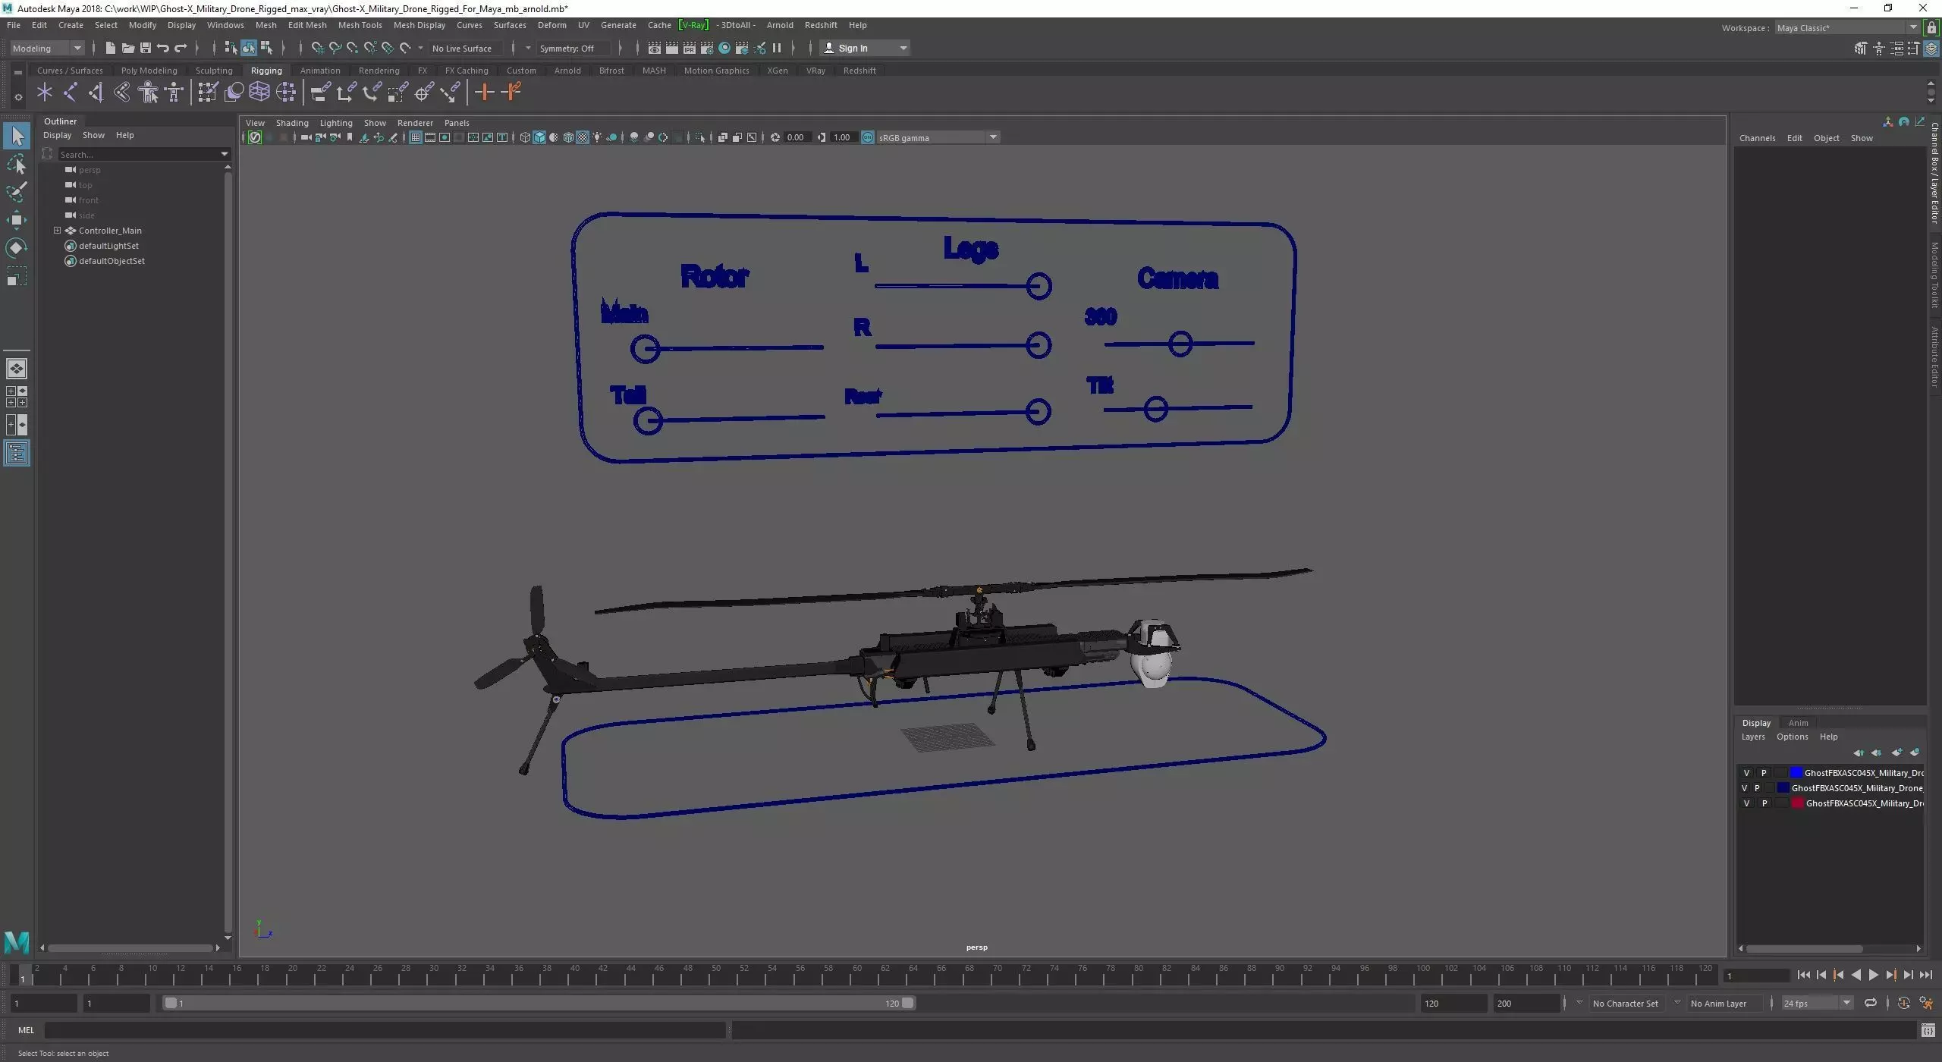Click the Create Lattice shelf icon
This screenshot has width=1942, height=1062.
[x=259, y=93]
